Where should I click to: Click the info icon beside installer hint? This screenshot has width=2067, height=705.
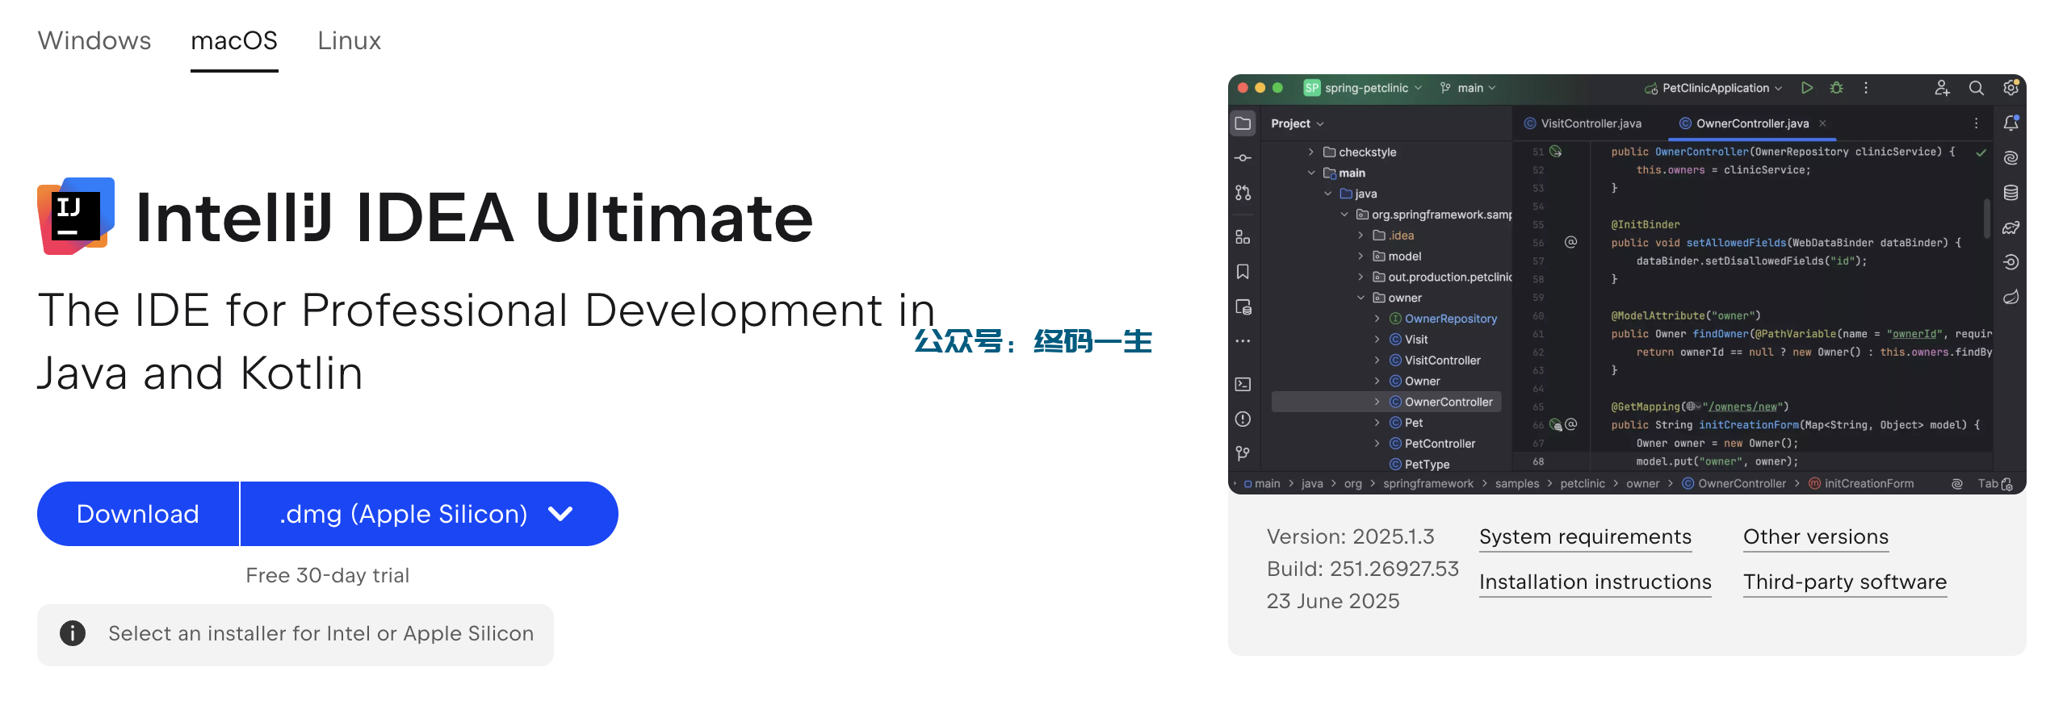tap(73, 633)
